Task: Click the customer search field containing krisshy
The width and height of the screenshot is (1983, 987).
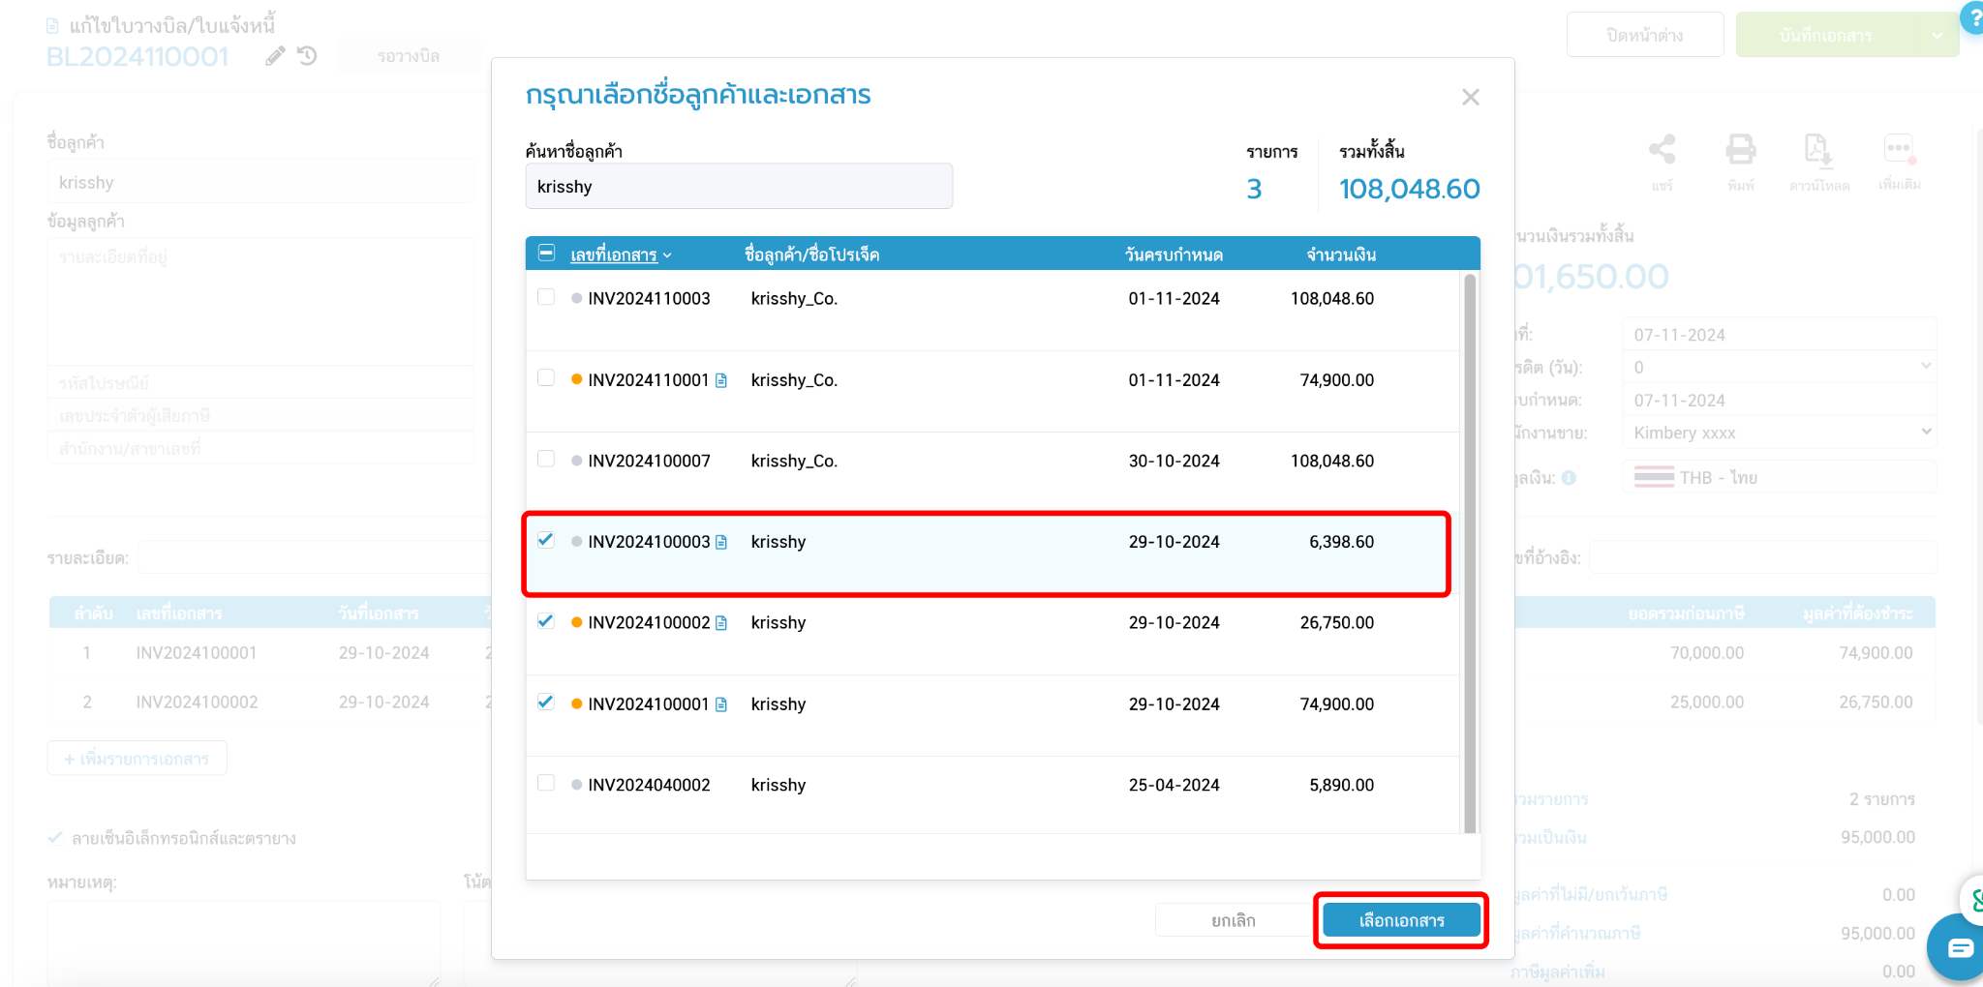Action: click(x=739, y=186)
